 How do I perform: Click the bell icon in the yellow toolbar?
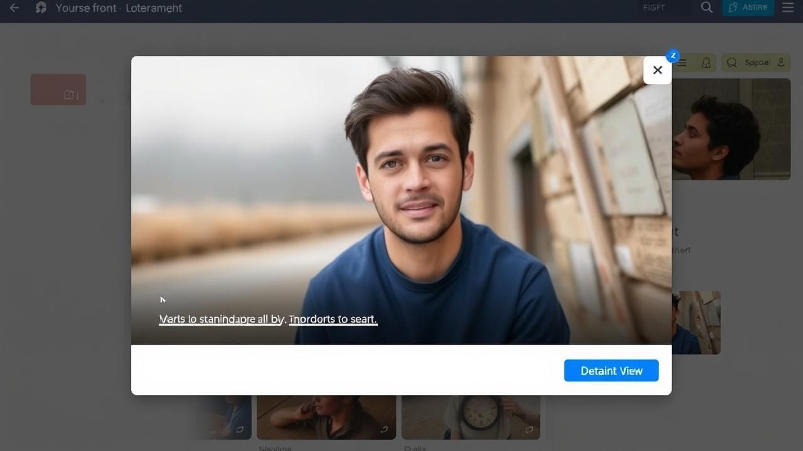pyautogui.click(x=706, y=63)
